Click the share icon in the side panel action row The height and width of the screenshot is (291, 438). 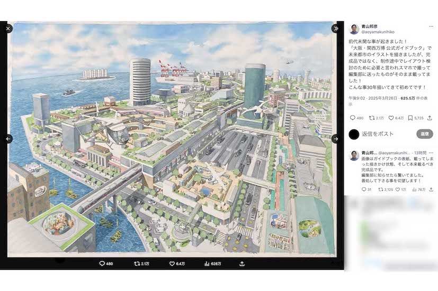(x=430, y=118)
